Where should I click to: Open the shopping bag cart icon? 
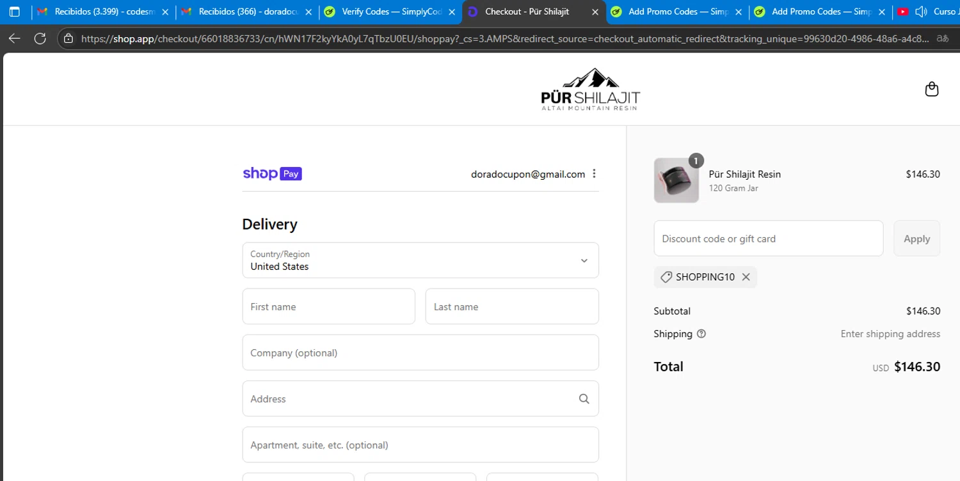click(x=932, y=89)
